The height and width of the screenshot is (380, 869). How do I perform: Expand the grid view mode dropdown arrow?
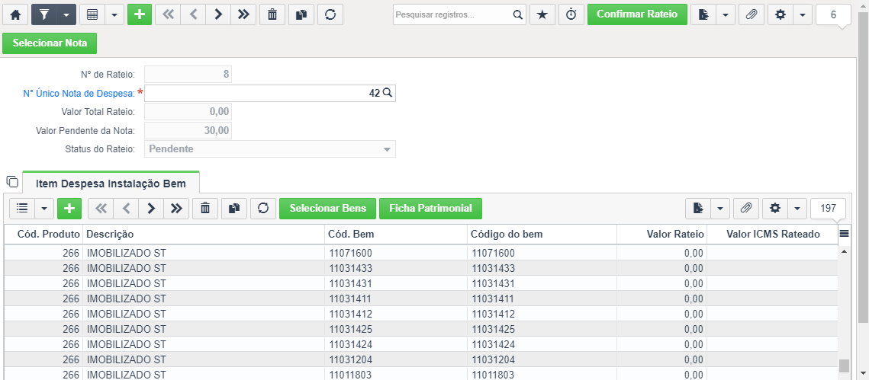point(114,14)
